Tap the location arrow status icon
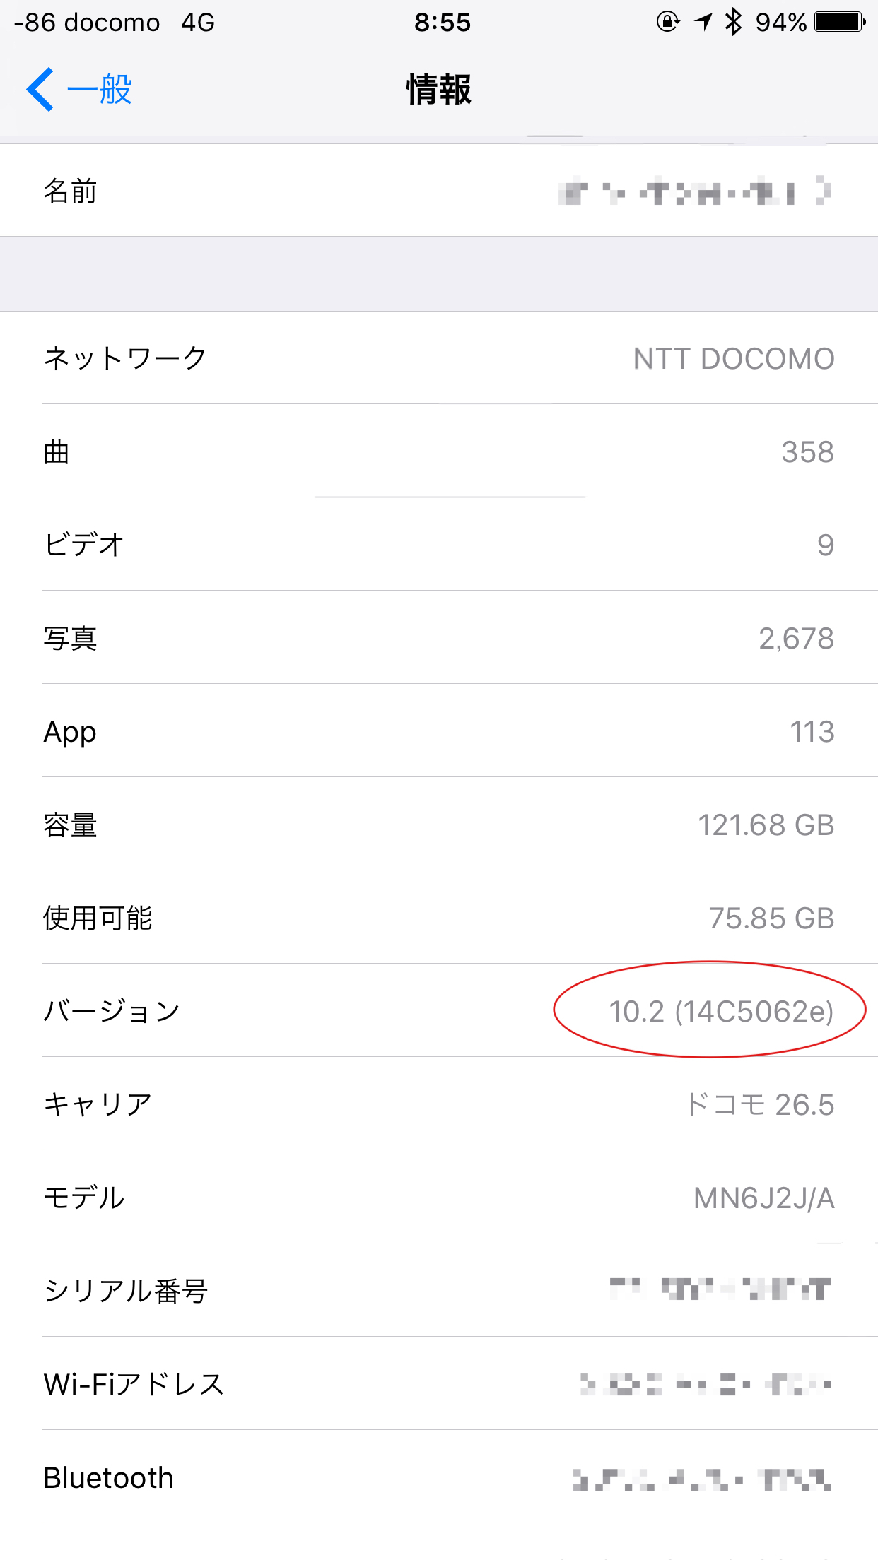The height and width of the screenshot is (1560, 878). pos(703,22)
